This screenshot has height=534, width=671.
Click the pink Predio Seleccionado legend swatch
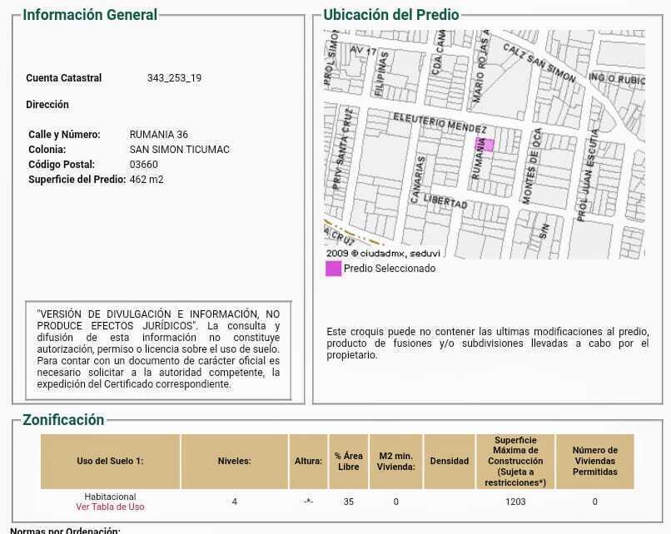click(x=333, y=269)
